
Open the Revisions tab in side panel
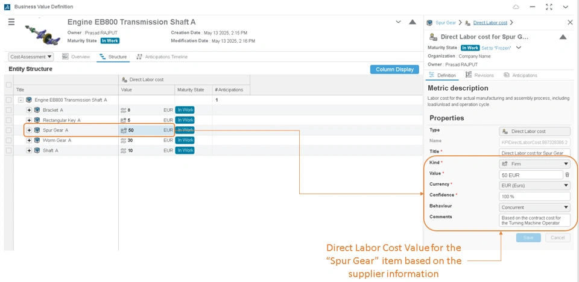(x=479, y=75)
